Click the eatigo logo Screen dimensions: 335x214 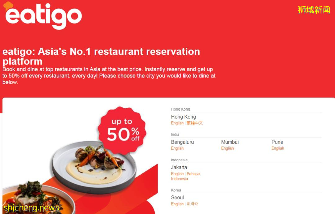(x=43, y=15)
